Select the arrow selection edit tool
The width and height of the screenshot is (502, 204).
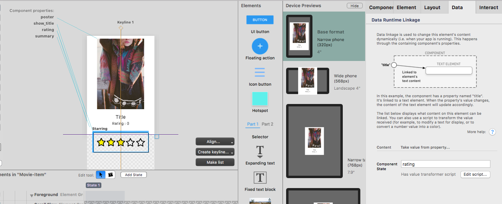(x=101, y=175)
